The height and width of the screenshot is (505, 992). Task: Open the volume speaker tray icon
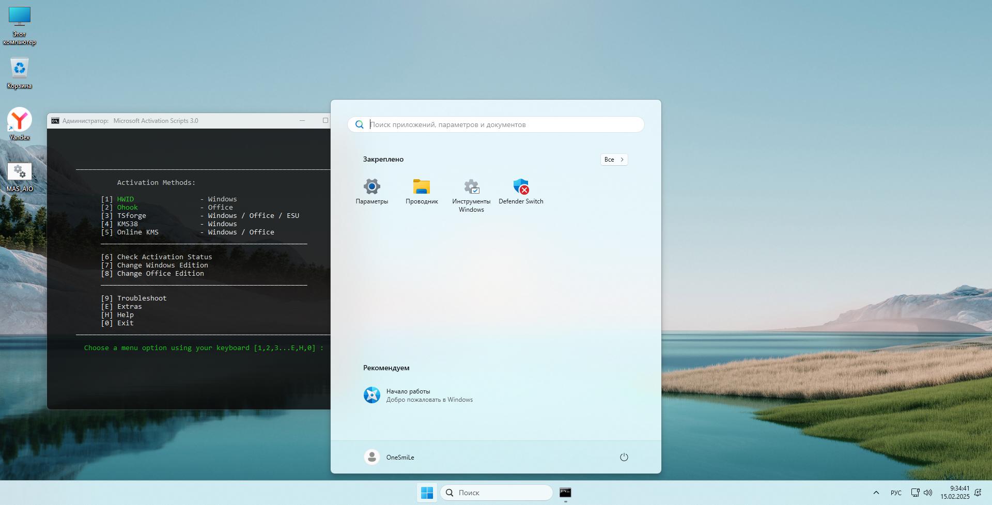click(x=928, y=493)
